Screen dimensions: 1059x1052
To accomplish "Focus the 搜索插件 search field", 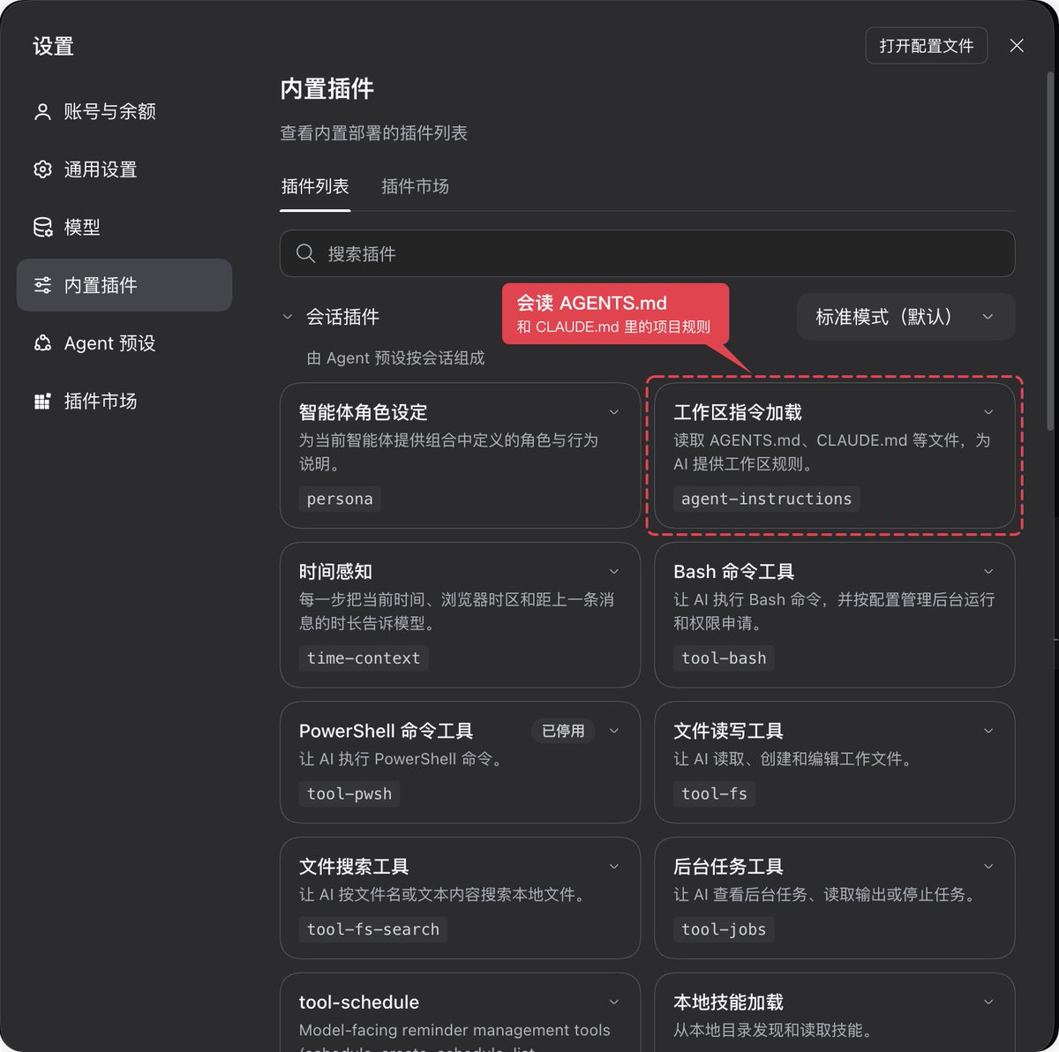I will pyautogui.click(x=647, y=253).
